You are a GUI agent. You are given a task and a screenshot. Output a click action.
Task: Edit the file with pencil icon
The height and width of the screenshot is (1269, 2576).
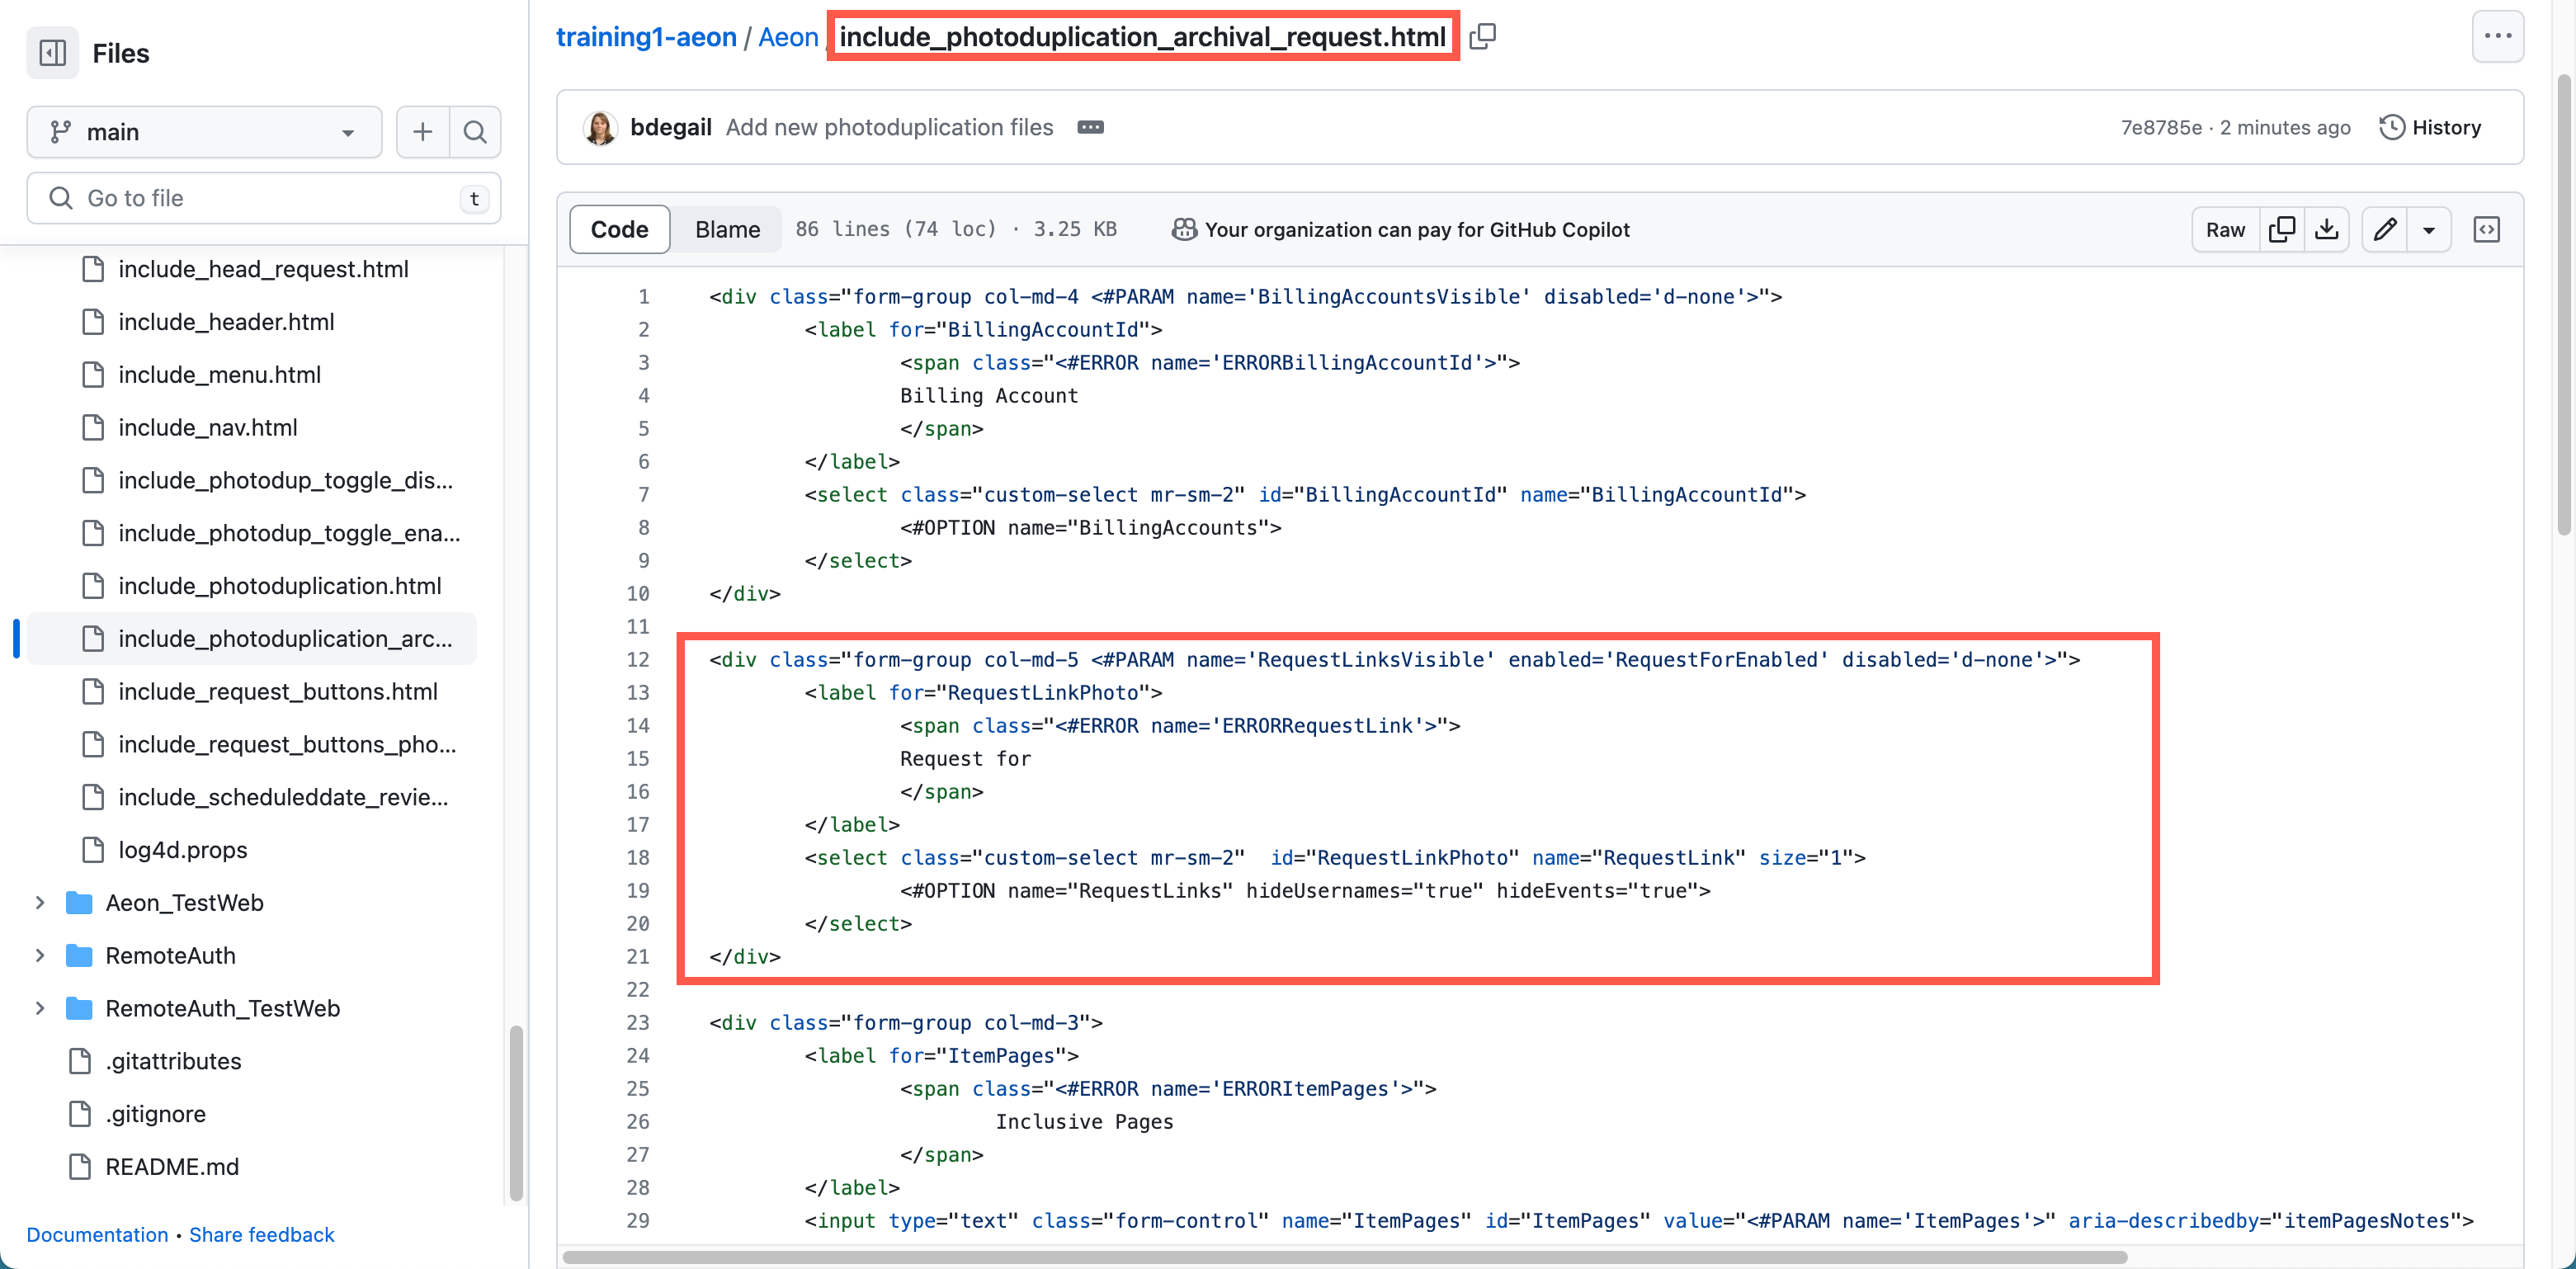click(2386, 229)
